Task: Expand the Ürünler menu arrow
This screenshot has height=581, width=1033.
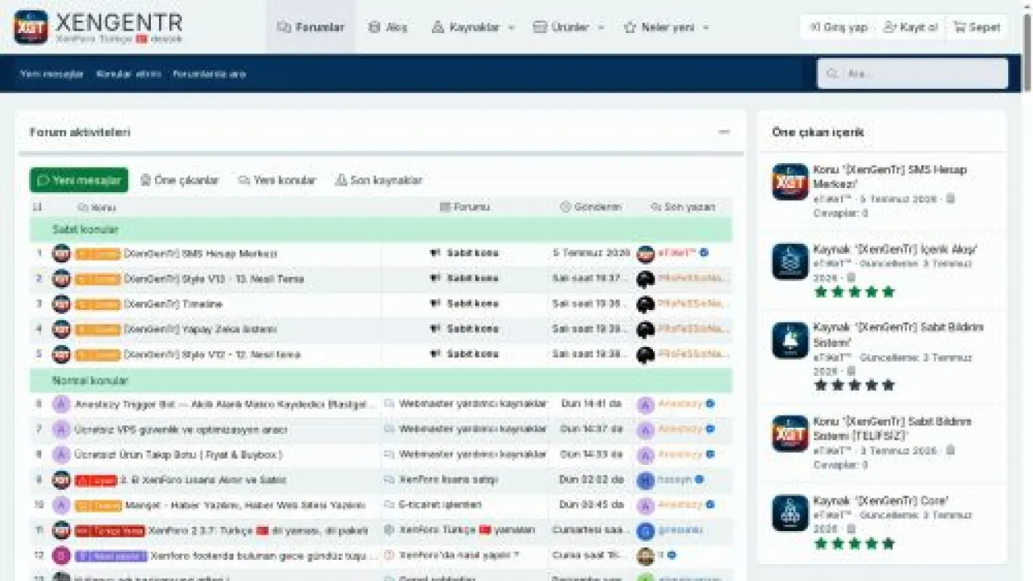Action: [600, 27]
